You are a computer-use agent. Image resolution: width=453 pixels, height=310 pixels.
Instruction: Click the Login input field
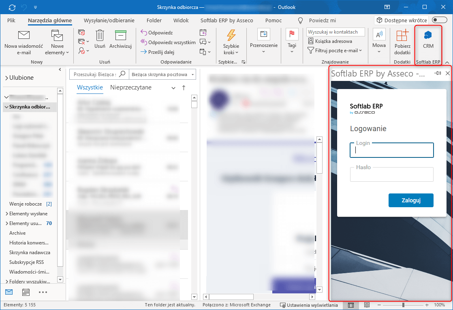point(391,150)
